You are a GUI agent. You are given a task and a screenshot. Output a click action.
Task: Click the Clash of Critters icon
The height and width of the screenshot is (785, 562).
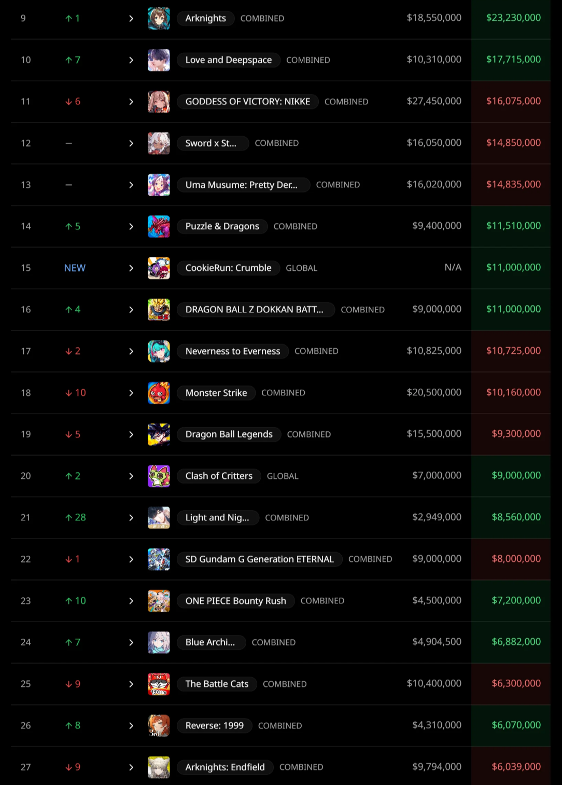tap(159, 476)
